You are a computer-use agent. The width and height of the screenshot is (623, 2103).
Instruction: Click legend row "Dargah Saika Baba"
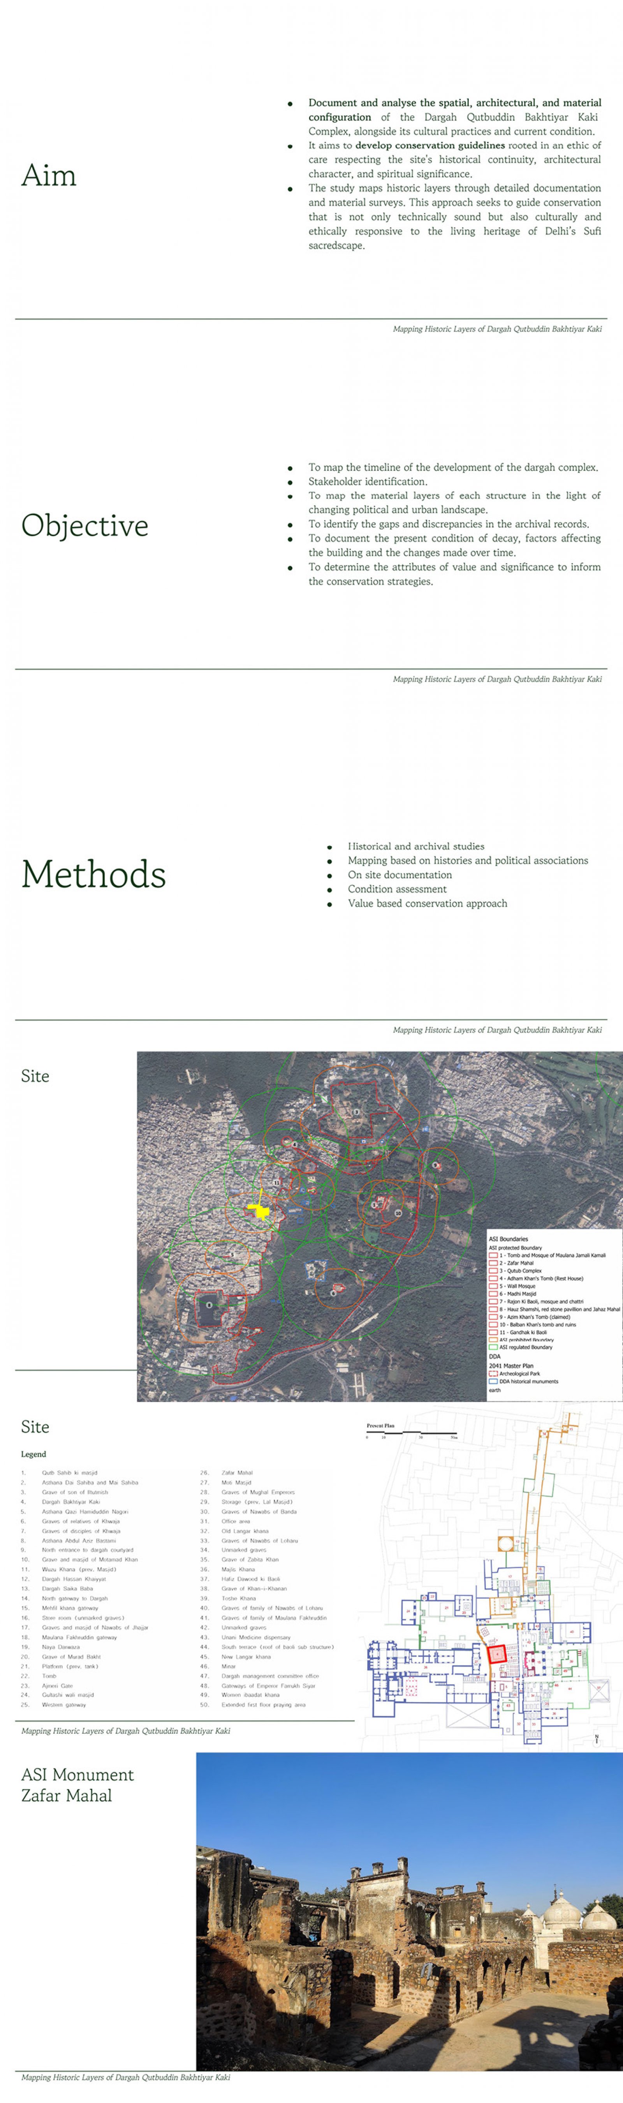click(x=68, y=1589)
